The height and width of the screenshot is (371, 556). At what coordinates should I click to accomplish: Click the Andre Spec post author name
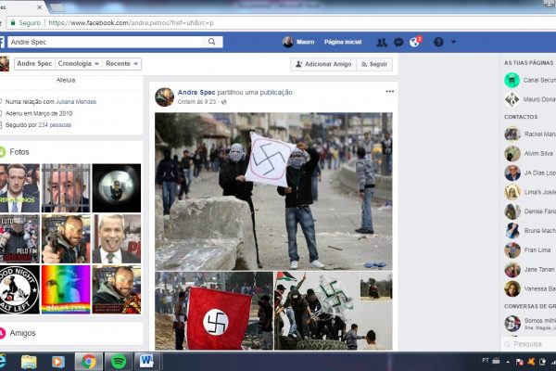pos(196,93)
